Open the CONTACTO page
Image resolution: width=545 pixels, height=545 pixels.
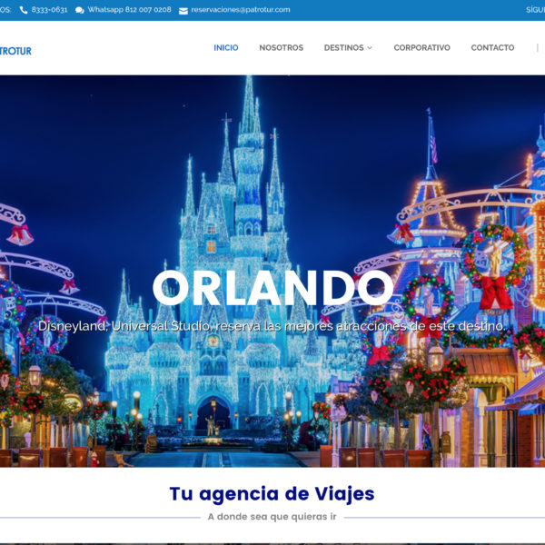click(492, 47)
